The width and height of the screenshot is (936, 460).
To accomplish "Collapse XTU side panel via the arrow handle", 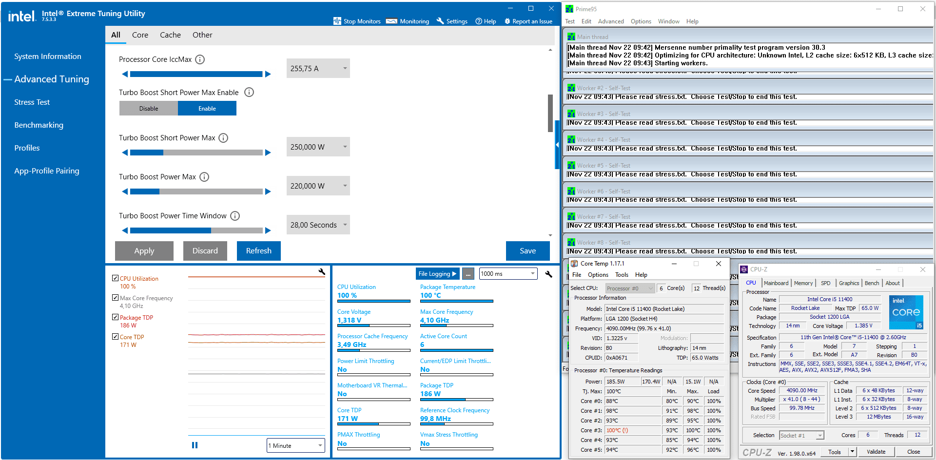I will pos(557,145).
